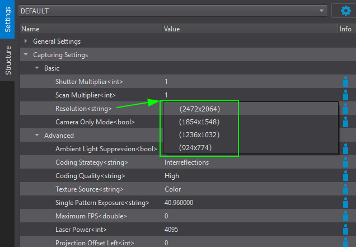Select the (1236x1032) resolution option
Viewport: 356px width, 247px height.
(x=199, y=135)
